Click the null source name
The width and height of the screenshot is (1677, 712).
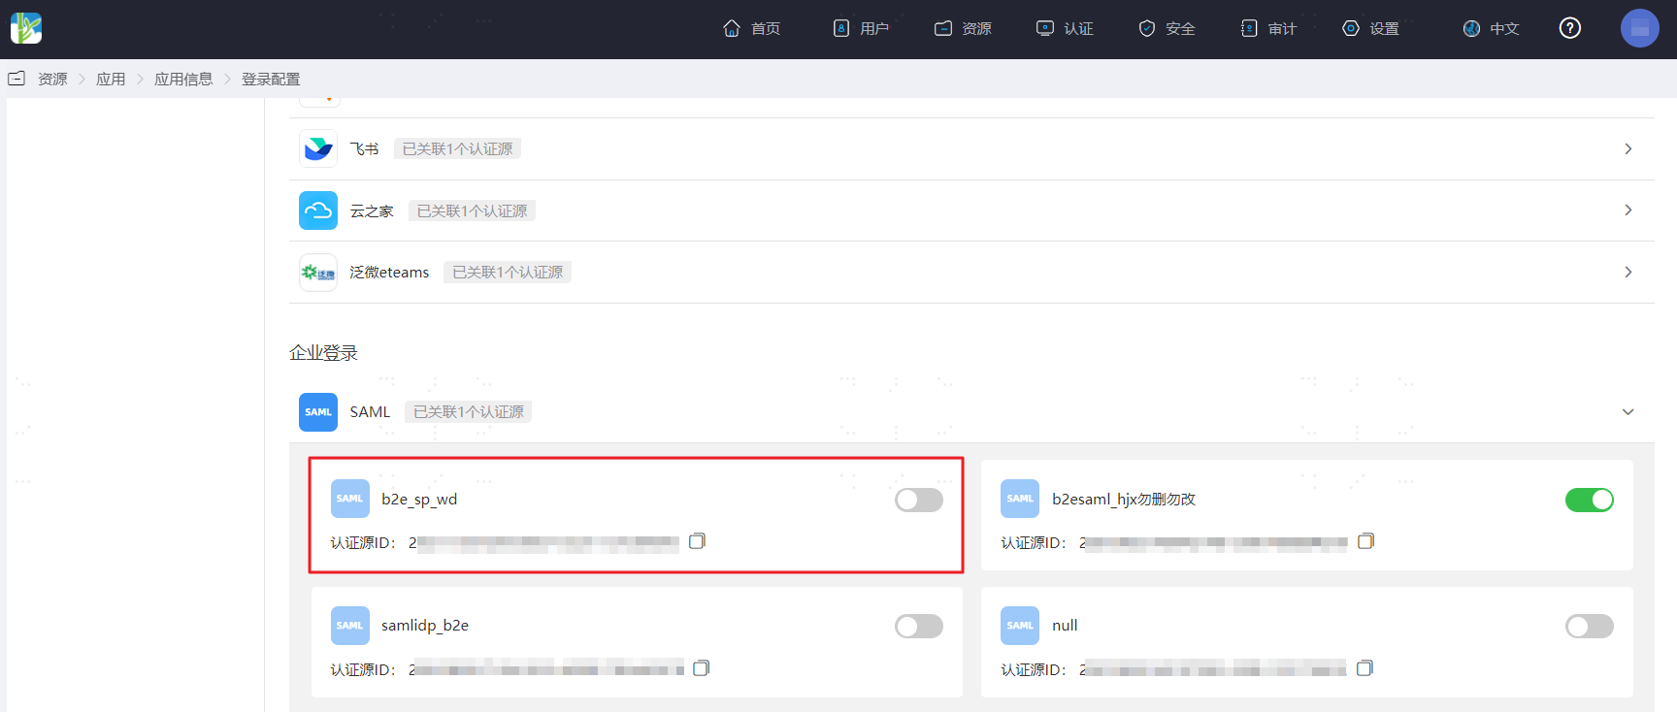(x=1065, y=626)
